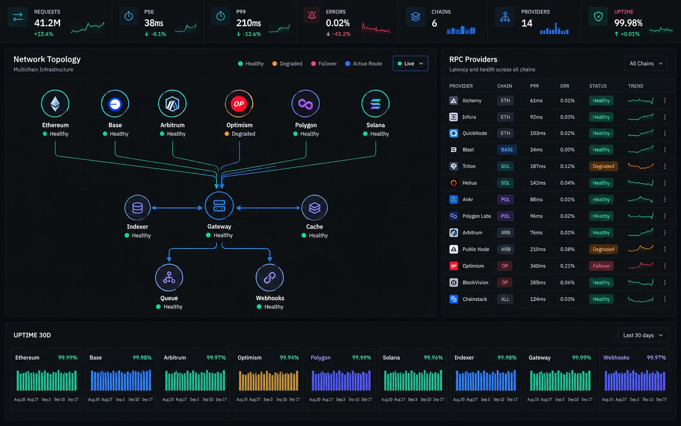This screenshot has width=681, height=426.
Task: Select the Polygon chain node icon
Action: coord(306,104)
